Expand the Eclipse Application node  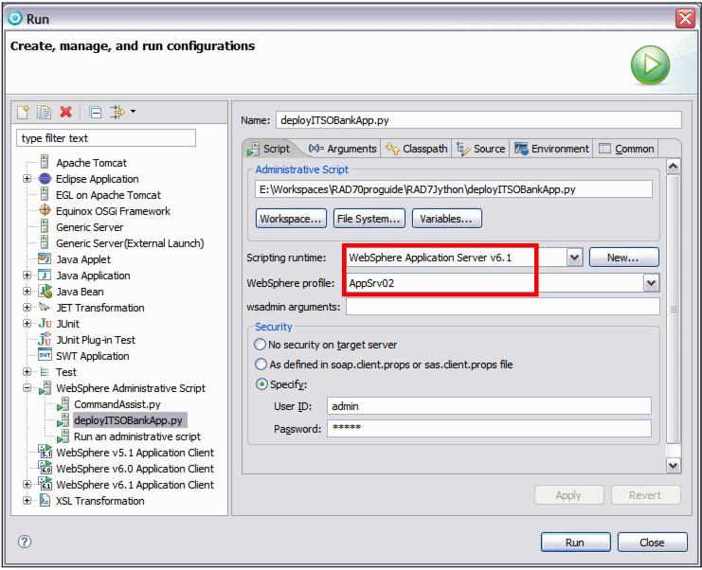27,179
